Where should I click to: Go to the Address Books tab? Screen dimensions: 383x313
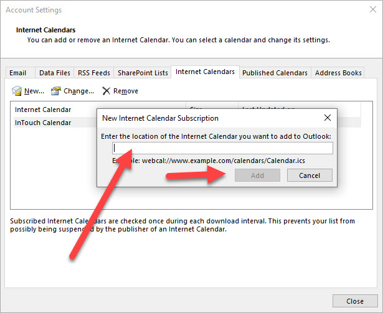pyautogui.click(x=338, y=73)
